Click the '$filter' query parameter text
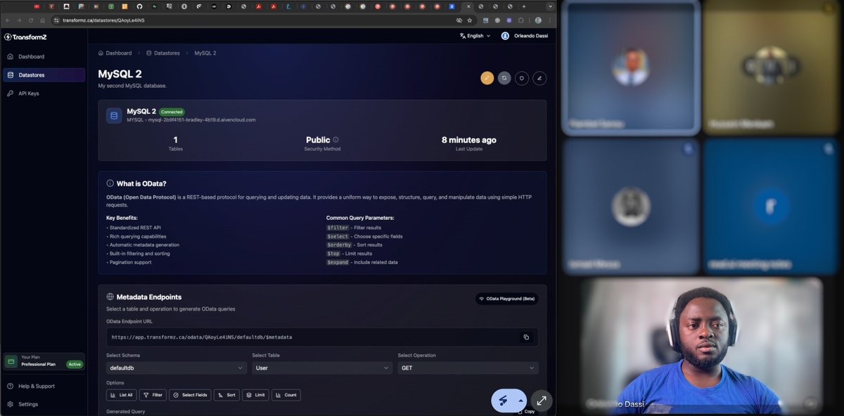 [338, 228]
